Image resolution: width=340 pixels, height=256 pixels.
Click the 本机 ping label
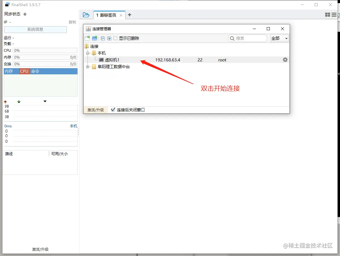(x=74, y=126)
